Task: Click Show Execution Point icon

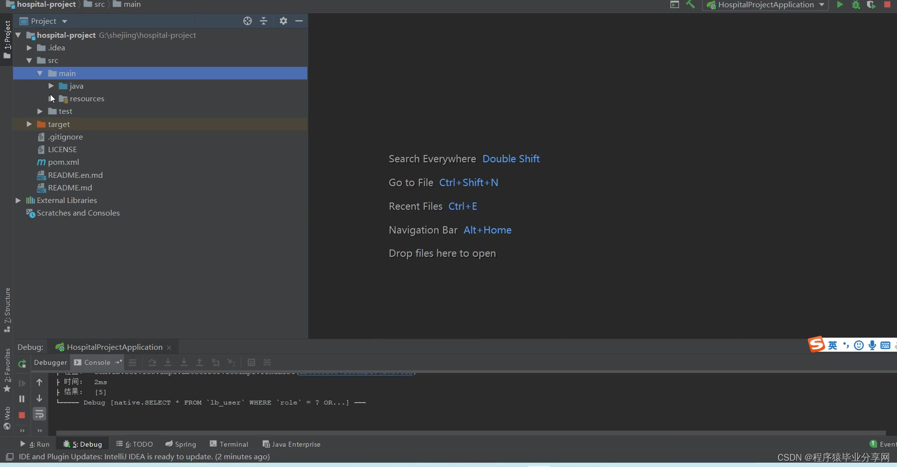Action: tap(133, 362)
